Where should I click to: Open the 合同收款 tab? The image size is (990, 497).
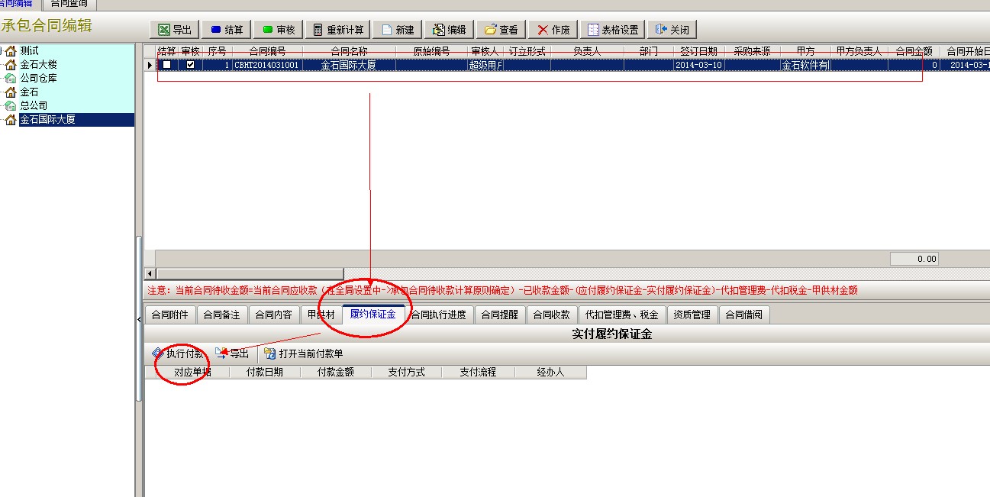click(551, 315)
